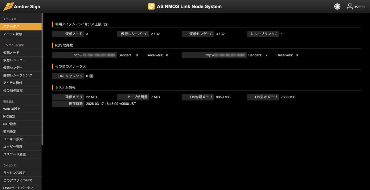Open アイテム紐付 page

tap(21, 83)
